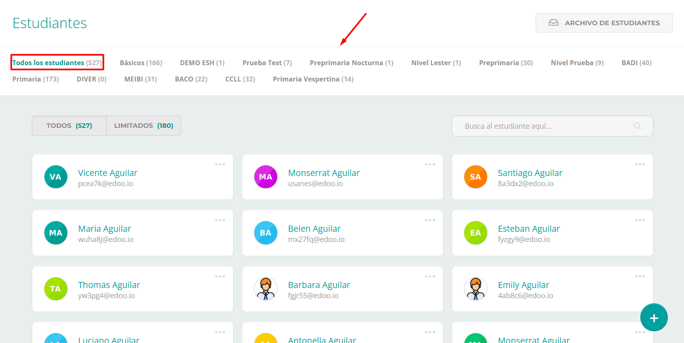
Task: Select Primaria Vespertina (14) tab
Action: pyautogui.click(x=313, y=79)
